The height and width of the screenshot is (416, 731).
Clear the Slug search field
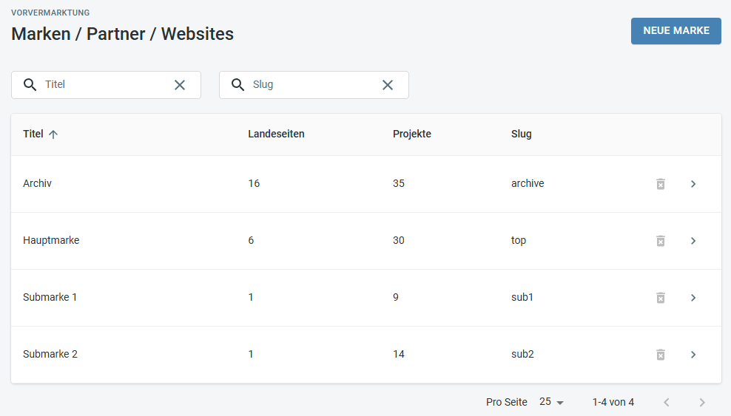point(388,85)
